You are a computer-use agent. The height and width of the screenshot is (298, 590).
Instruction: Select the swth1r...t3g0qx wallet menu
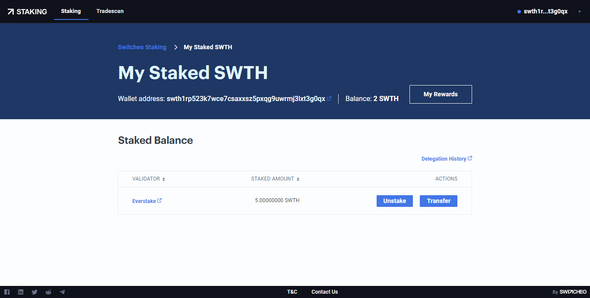[546, 12]
